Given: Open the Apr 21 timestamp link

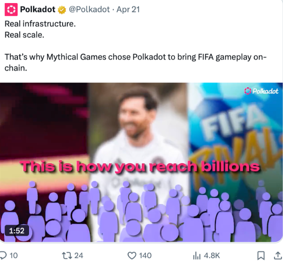Looking at the screenshot, I should click(128, 9).
